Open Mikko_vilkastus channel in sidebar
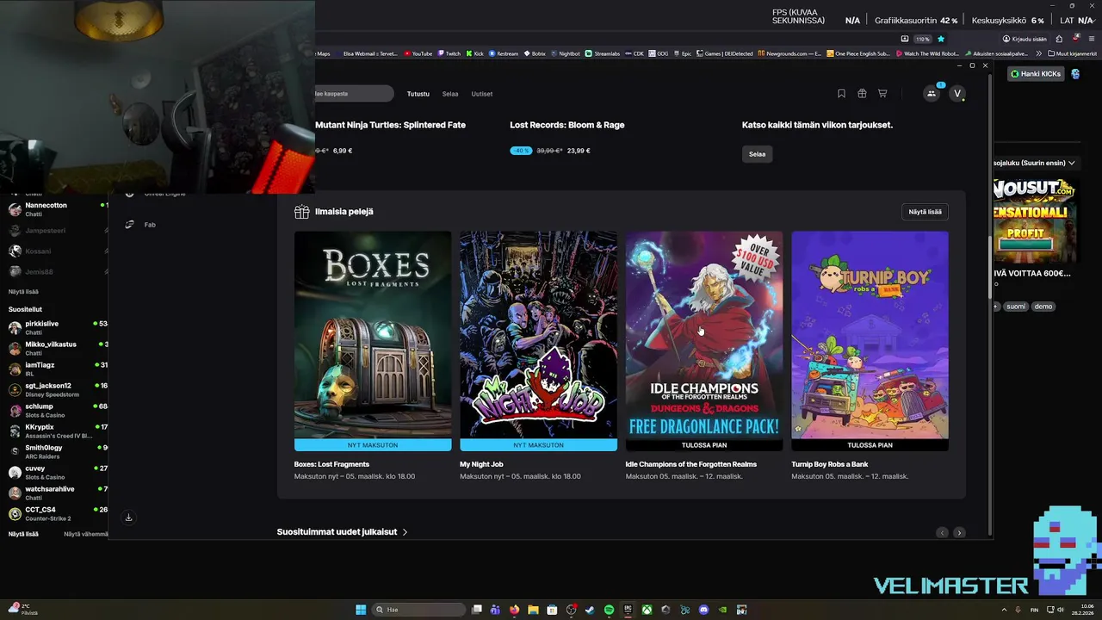 click(x=57, y=348)
